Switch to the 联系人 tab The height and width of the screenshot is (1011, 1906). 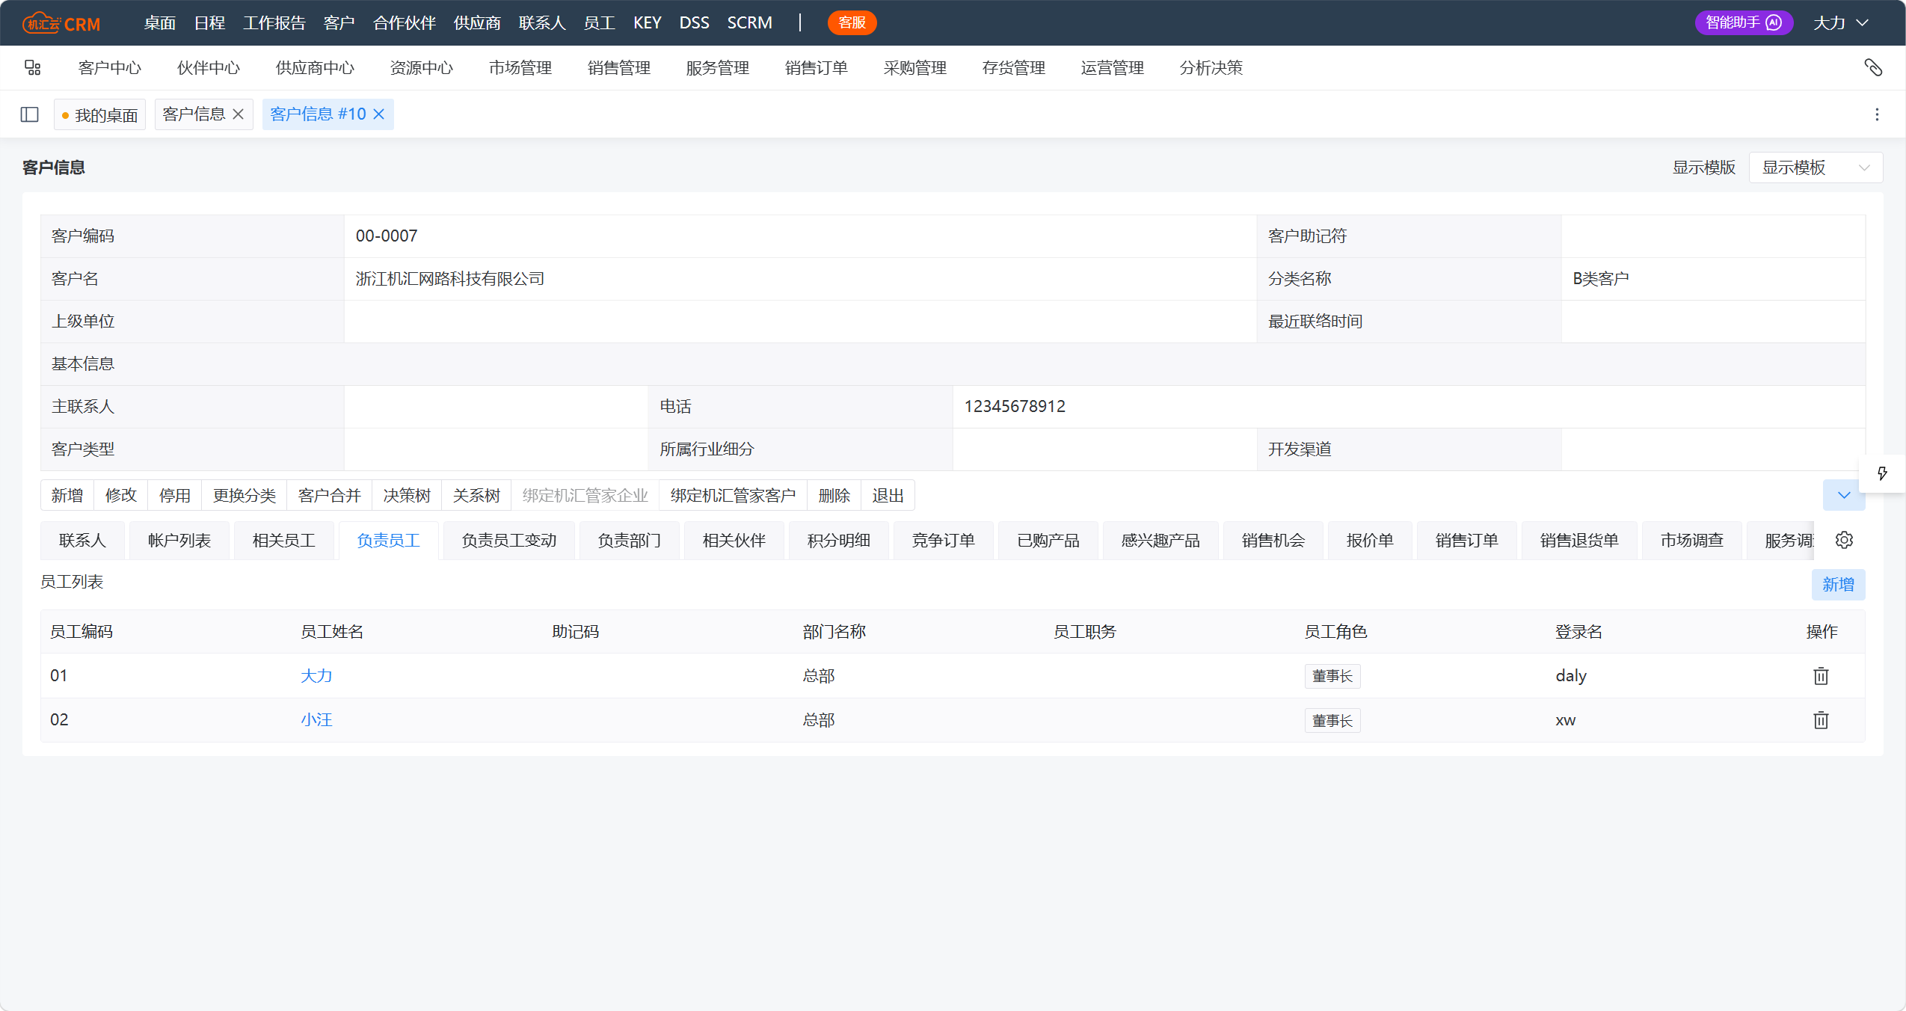pos(83,541)
